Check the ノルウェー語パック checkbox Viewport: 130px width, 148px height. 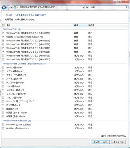pos(3,90)
